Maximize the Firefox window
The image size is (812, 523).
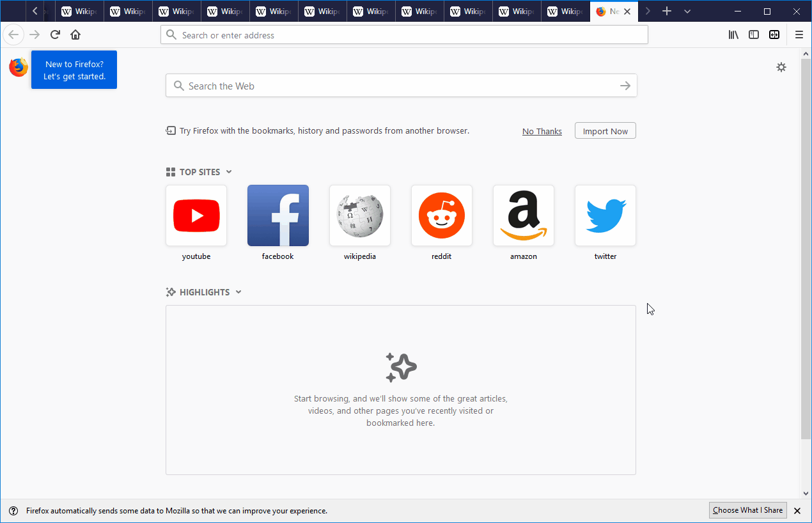tap(767, 11)
